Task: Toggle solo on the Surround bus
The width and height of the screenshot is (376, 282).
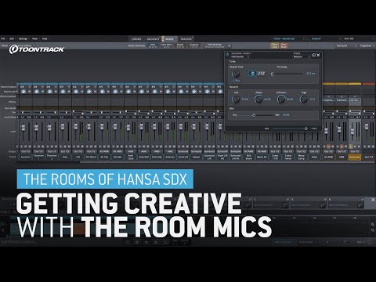Action: 351,146
